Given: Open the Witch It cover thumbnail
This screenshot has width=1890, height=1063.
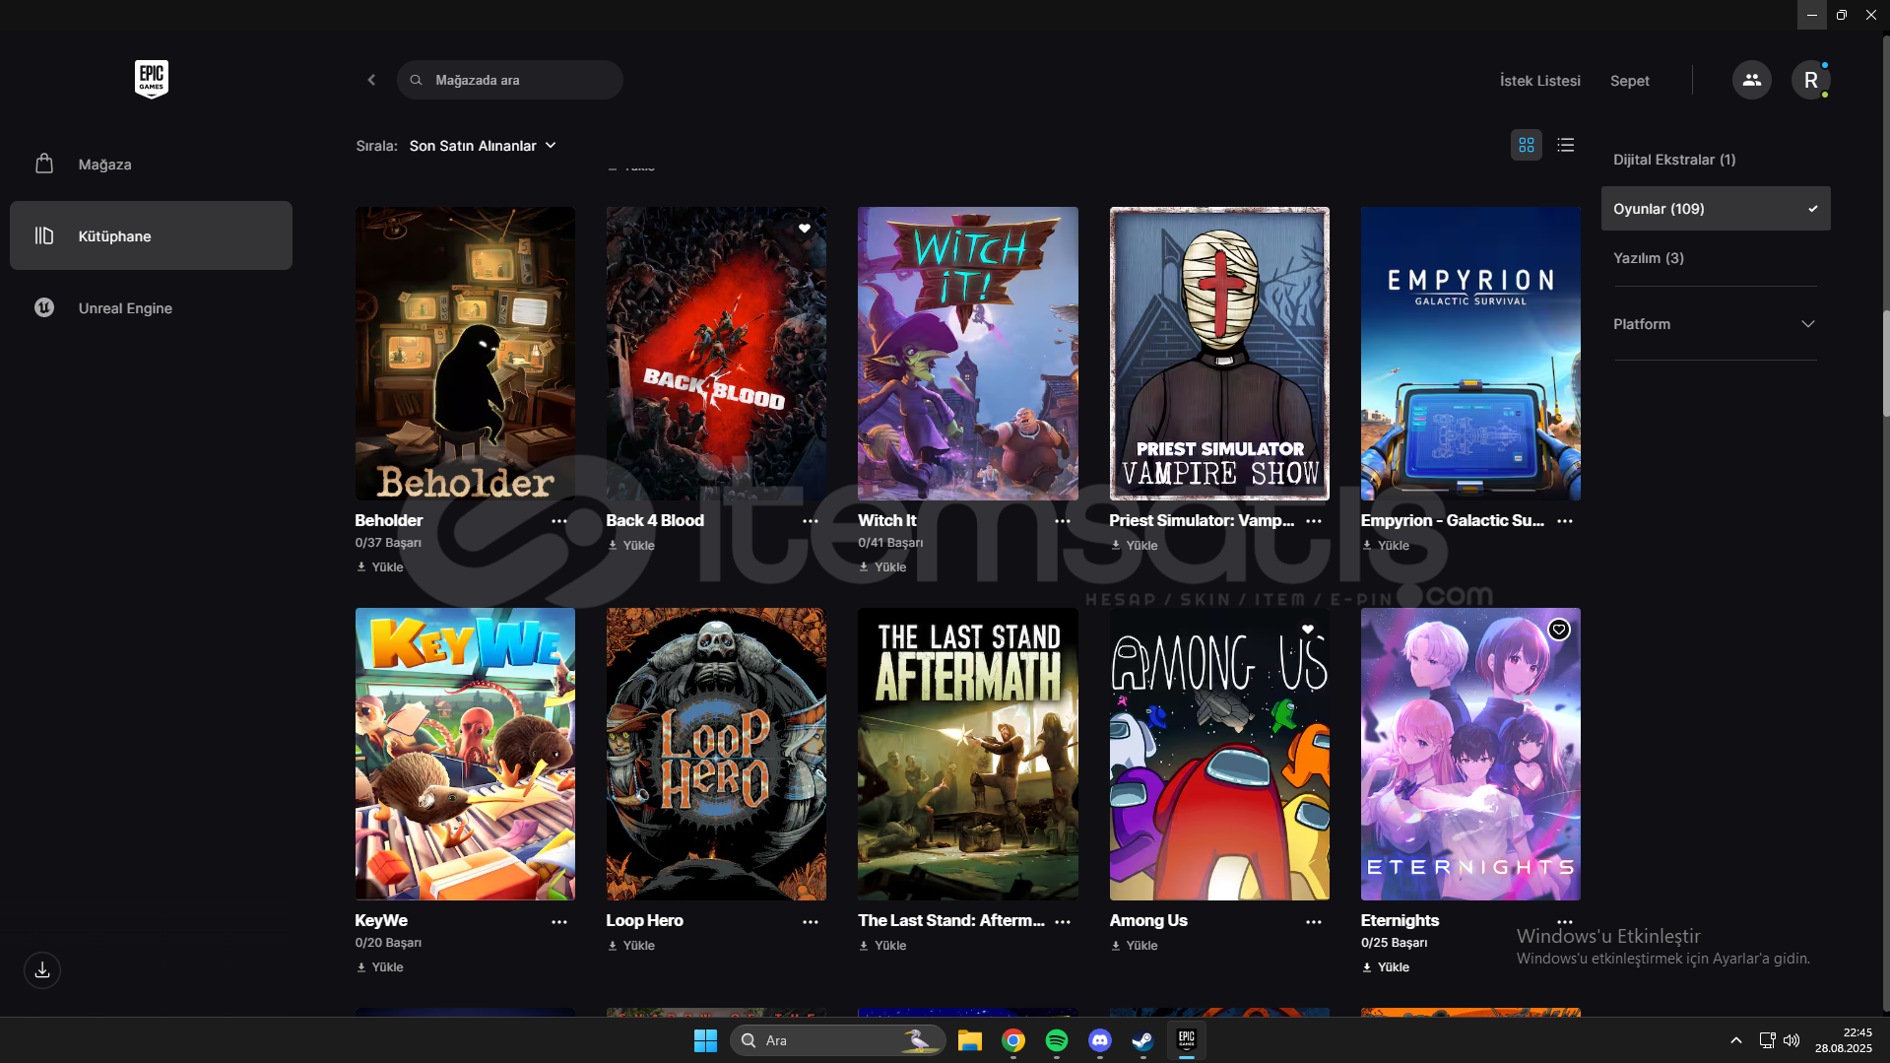Looking at the screenshot, I should tap(967, 353).
